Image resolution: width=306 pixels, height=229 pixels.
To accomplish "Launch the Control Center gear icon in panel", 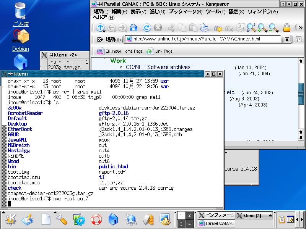I will [x=79, y=219].
